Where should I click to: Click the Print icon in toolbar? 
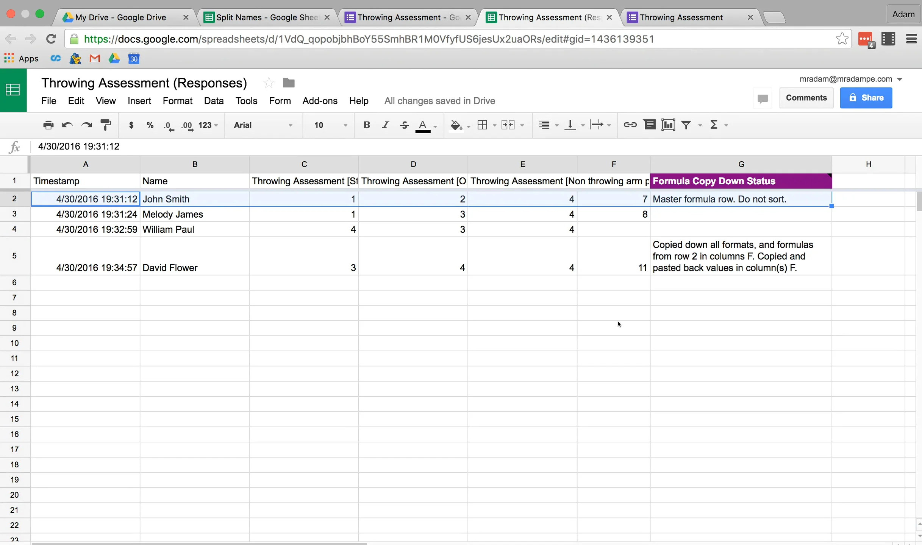click(48, 125)
